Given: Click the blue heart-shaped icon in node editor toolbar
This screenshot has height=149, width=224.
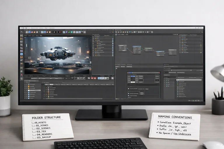Looking at the screenshot, I should pos(130,32).
